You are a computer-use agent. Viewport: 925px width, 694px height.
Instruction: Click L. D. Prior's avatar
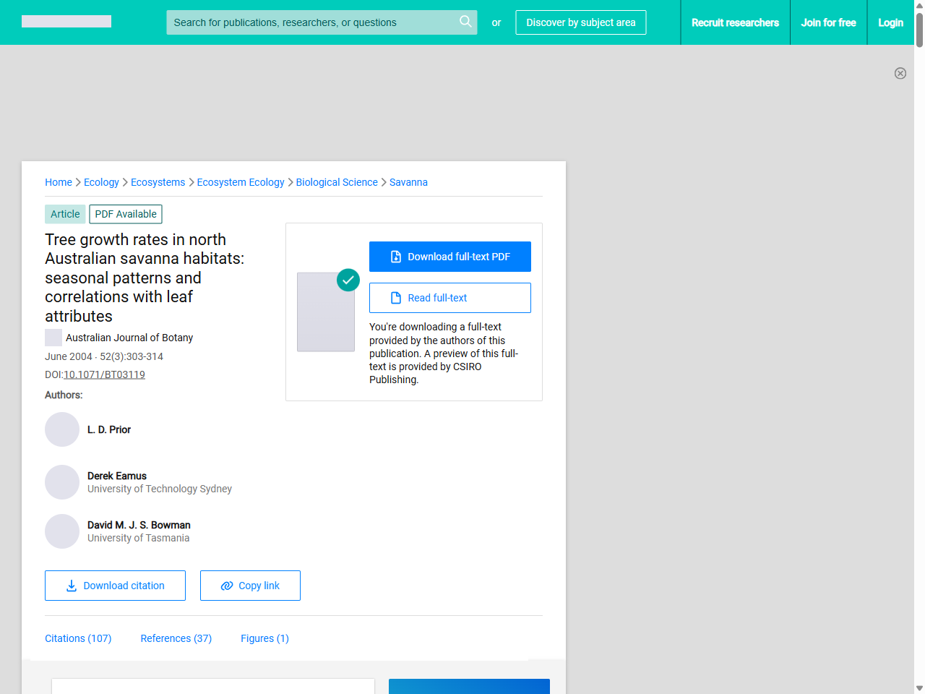click(x=62, y=429)
